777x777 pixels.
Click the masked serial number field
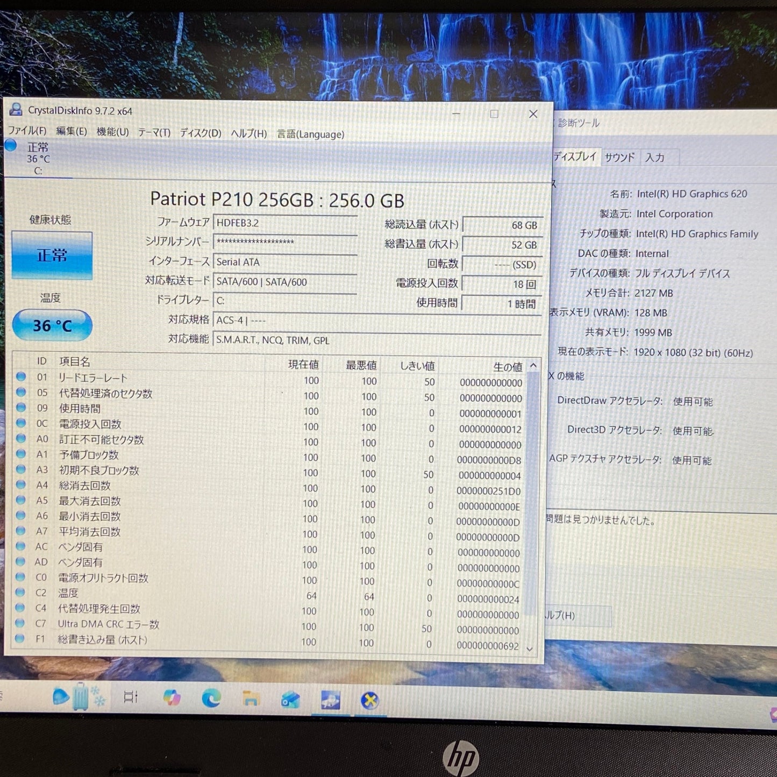click(285, 243)
